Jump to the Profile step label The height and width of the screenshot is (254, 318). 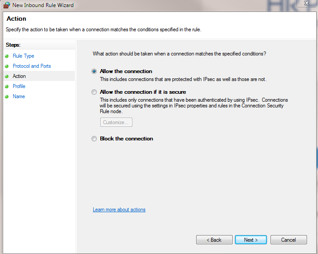click(x=19, y=86)
